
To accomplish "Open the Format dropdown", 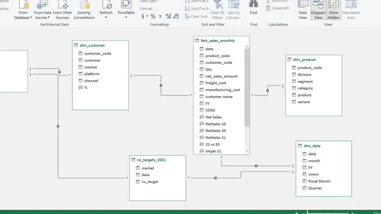I will (148, 9).
